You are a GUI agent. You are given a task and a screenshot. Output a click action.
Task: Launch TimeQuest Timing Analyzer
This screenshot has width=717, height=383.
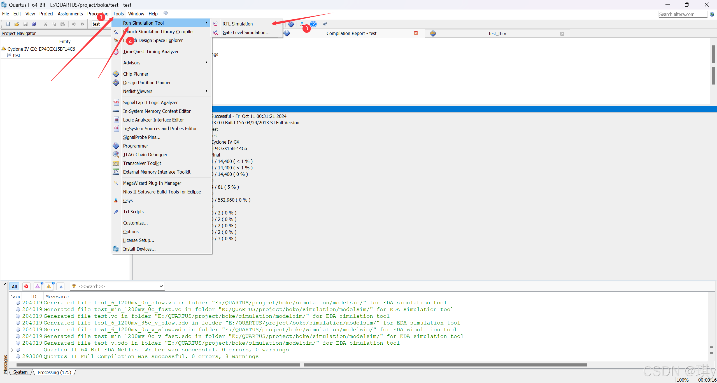(151, 52)
